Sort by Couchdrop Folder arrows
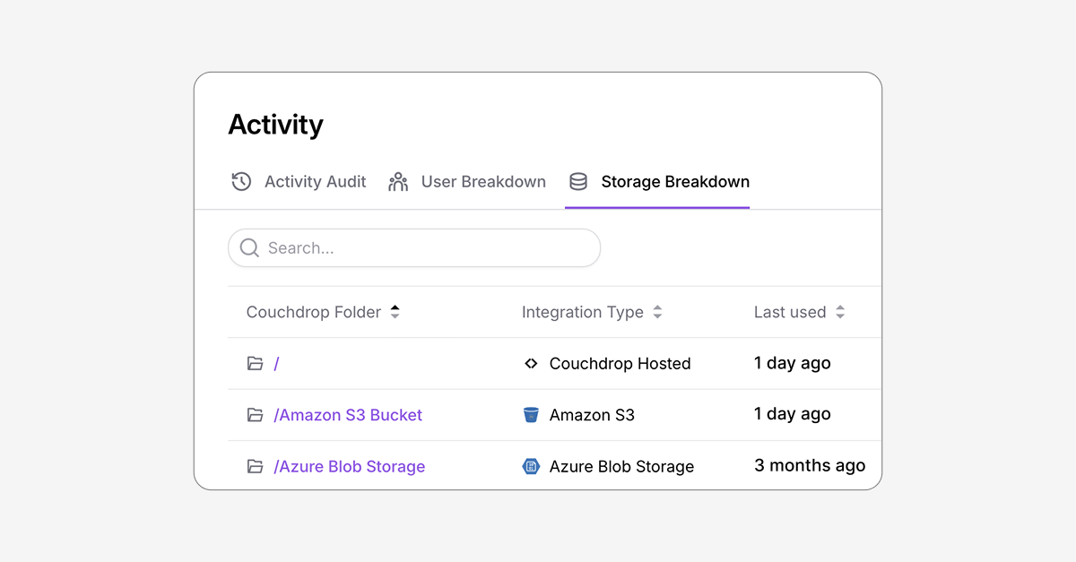The image size is (1076, 562). 395,312
